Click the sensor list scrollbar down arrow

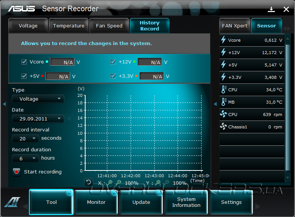tap(287, 178)
